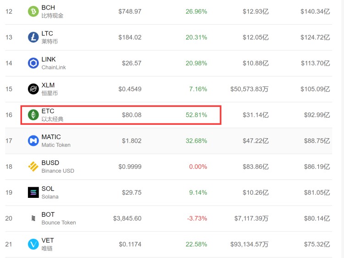Click the LINK price $26.57
Screen dimensions: 344x258
(132, 63)
